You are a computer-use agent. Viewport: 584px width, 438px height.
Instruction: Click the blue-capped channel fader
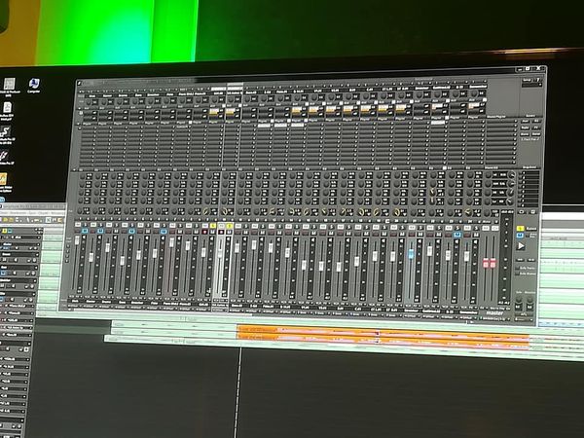coord(411,254)
